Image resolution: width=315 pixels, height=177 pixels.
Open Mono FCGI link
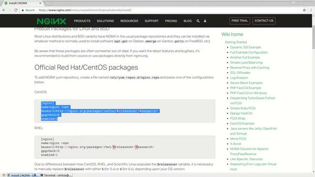click(x=238, y=139)
